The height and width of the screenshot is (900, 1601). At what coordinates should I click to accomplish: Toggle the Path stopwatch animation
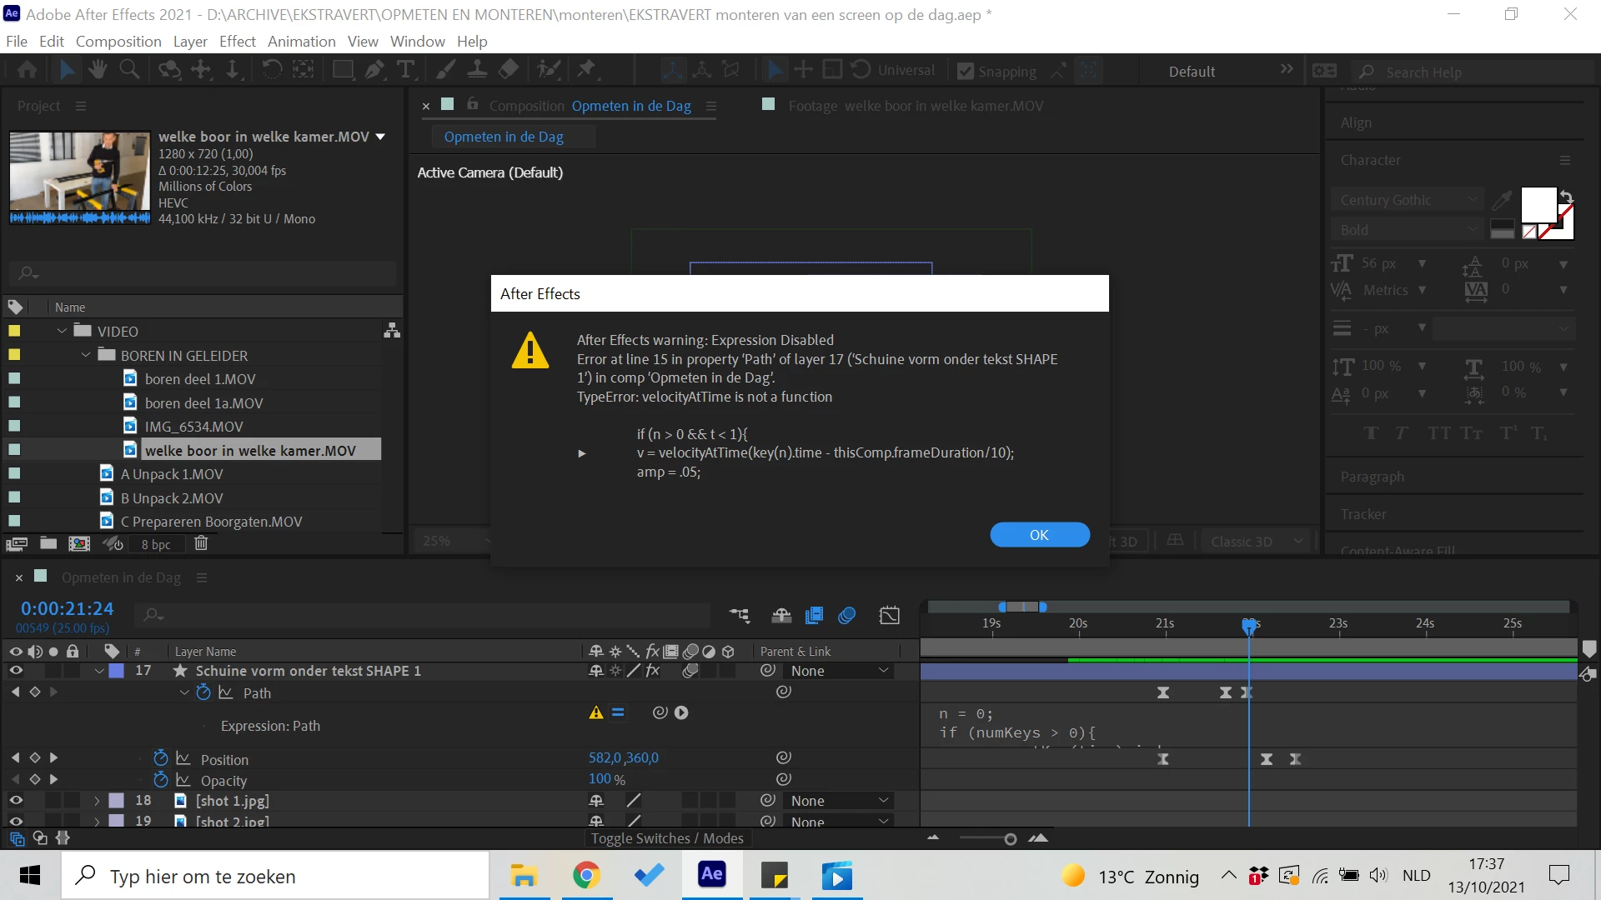click(x=203, y=692)
